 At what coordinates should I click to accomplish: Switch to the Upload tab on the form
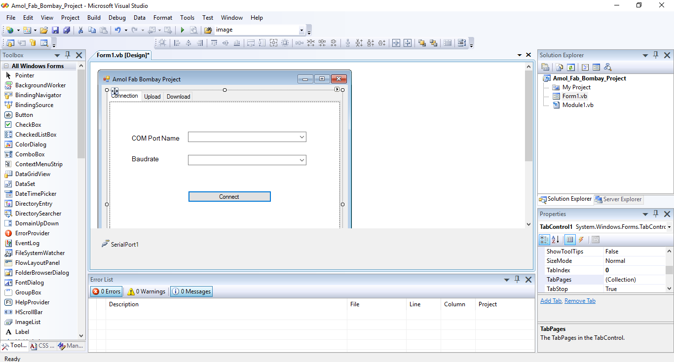coord(152,97)
